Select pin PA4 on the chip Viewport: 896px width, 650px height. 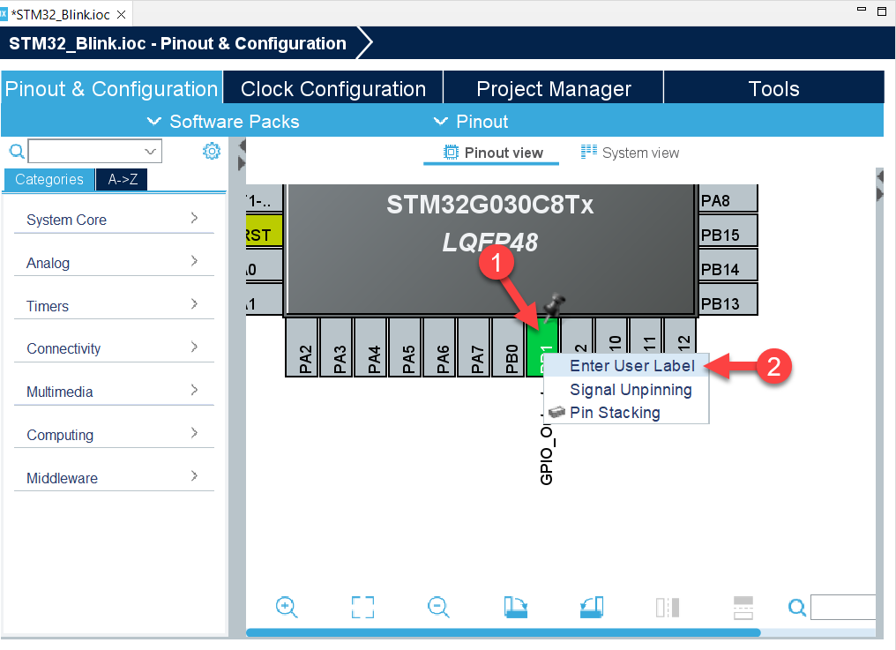pyautogui.click(x=370, y=347)
